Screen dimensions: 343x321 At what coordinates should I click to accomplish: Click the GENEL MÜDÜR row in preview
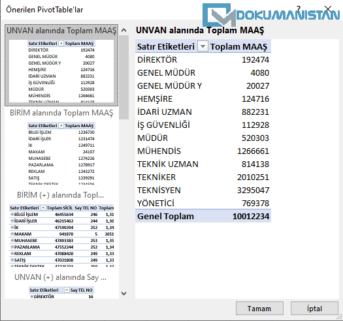click(x=203, y=73)
